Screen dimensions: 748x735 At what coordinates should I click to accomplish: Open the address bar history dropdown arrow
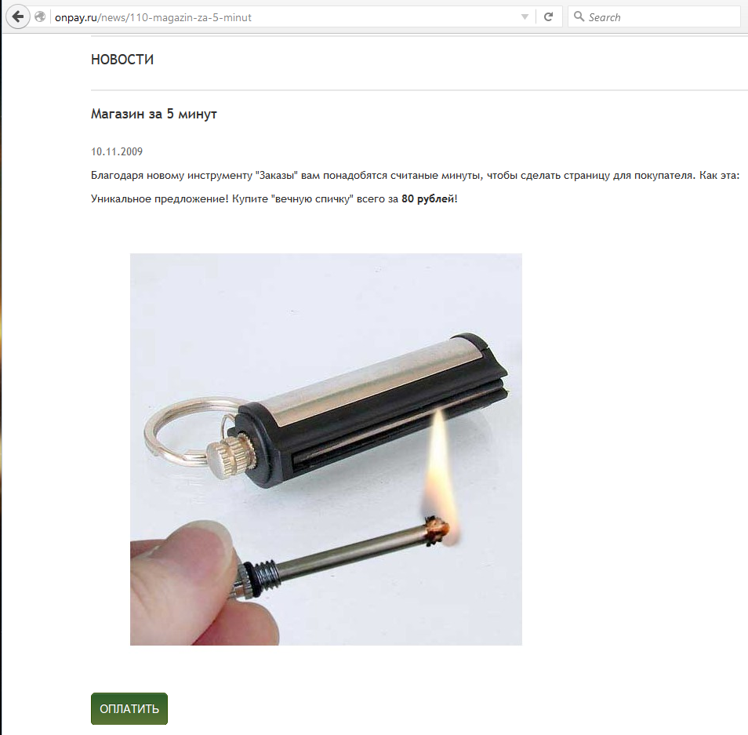[x=525, y=16]
